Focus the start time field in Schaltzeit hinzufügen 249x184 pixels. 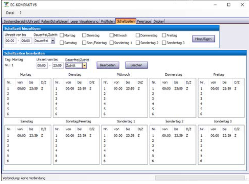(x=11, y=41)
